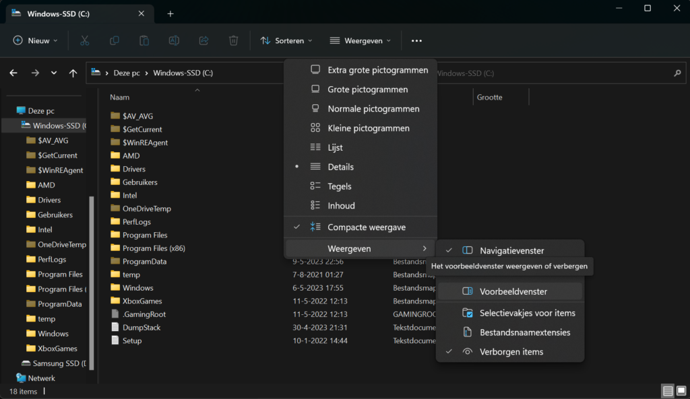Click the DumpStack text file icon
Viewport: 690px width, 399px height.
(x=115, y=327)
